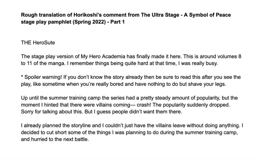This screenshot has width=261, height=160.
Task: Place cursor on 'Spoiler warning!' text
Action: [x=43, y=77]
